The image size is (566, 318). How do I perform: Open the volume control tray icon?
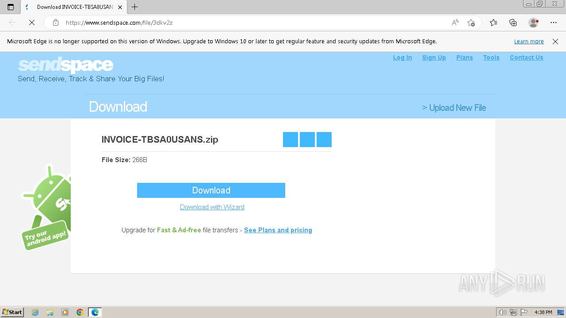[502, 312]
